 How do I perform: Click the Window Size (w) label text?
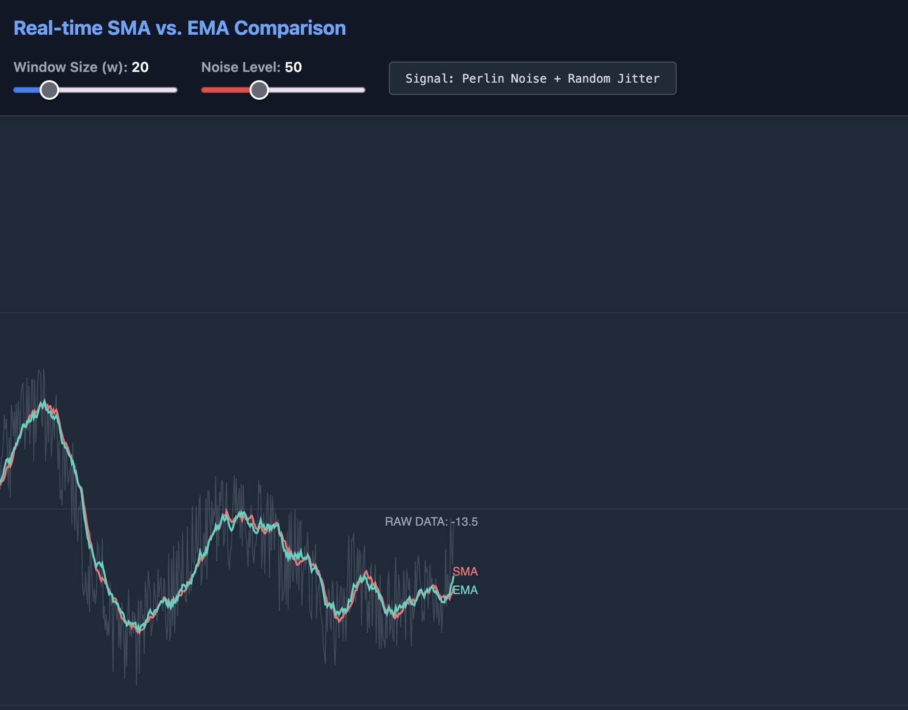[x=70, y=67]
